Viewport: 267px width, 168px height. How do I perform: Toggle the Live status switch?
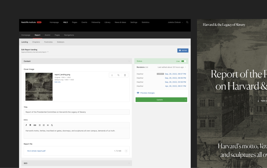[x=183, y=61]
